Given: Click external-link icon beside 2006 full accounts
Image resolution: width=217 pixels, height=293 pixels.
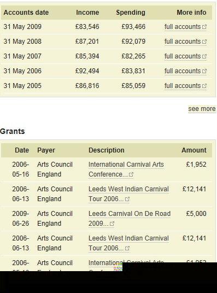Looking at the screenshot, I should coord(204,71).
